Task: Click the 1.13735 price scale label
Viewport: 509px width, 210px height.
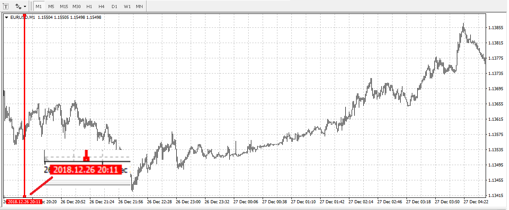Action: click(x=496, y=74)
